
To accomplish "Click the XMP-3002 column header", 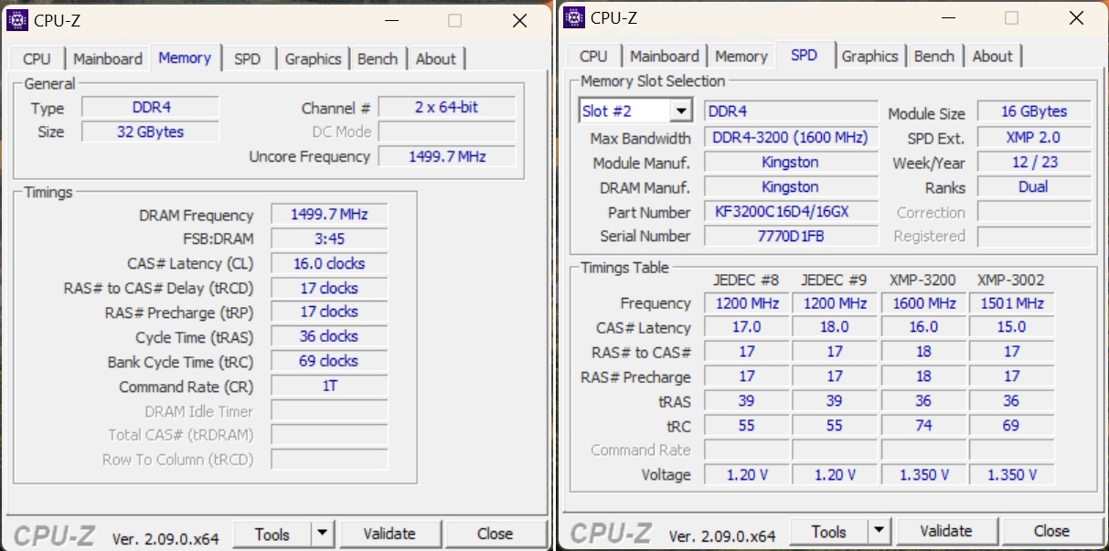I will (1010, 280).
